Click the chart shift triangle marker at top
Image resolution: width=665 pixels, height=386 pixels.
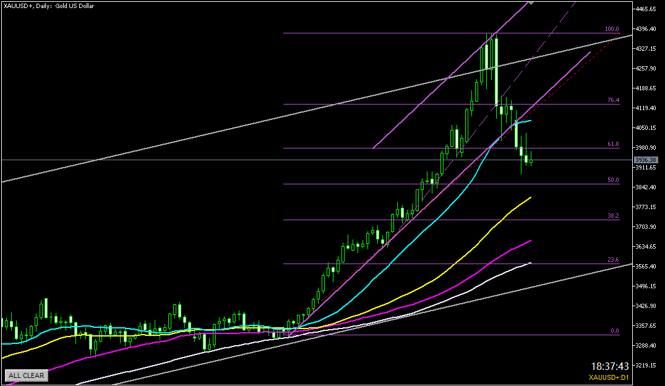click(x=531, y=4)
